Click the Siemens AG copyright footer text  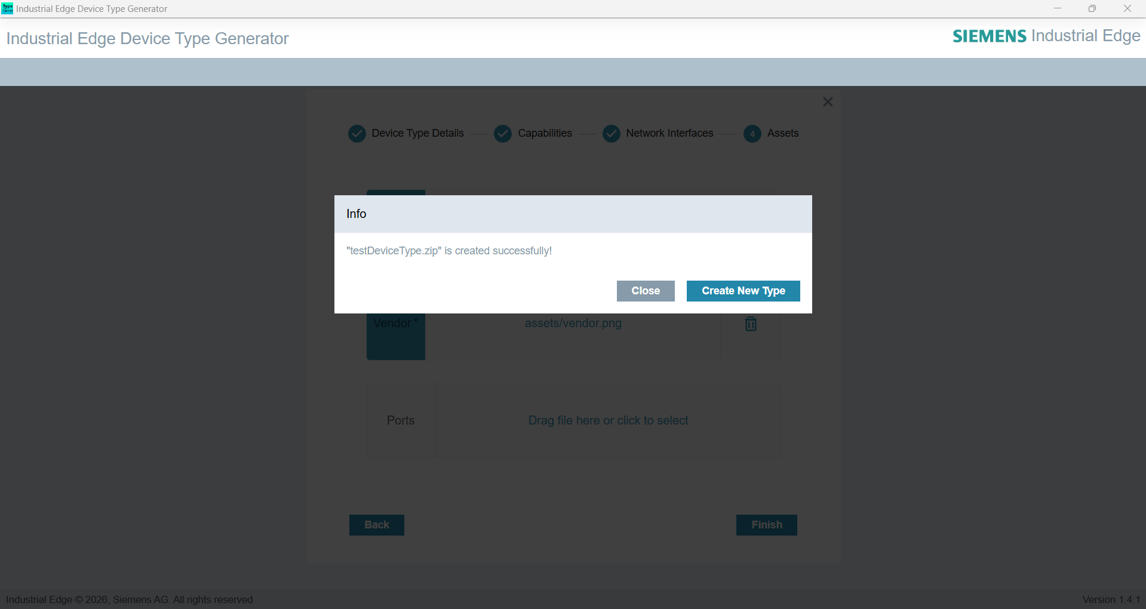[x=130, y=599]
